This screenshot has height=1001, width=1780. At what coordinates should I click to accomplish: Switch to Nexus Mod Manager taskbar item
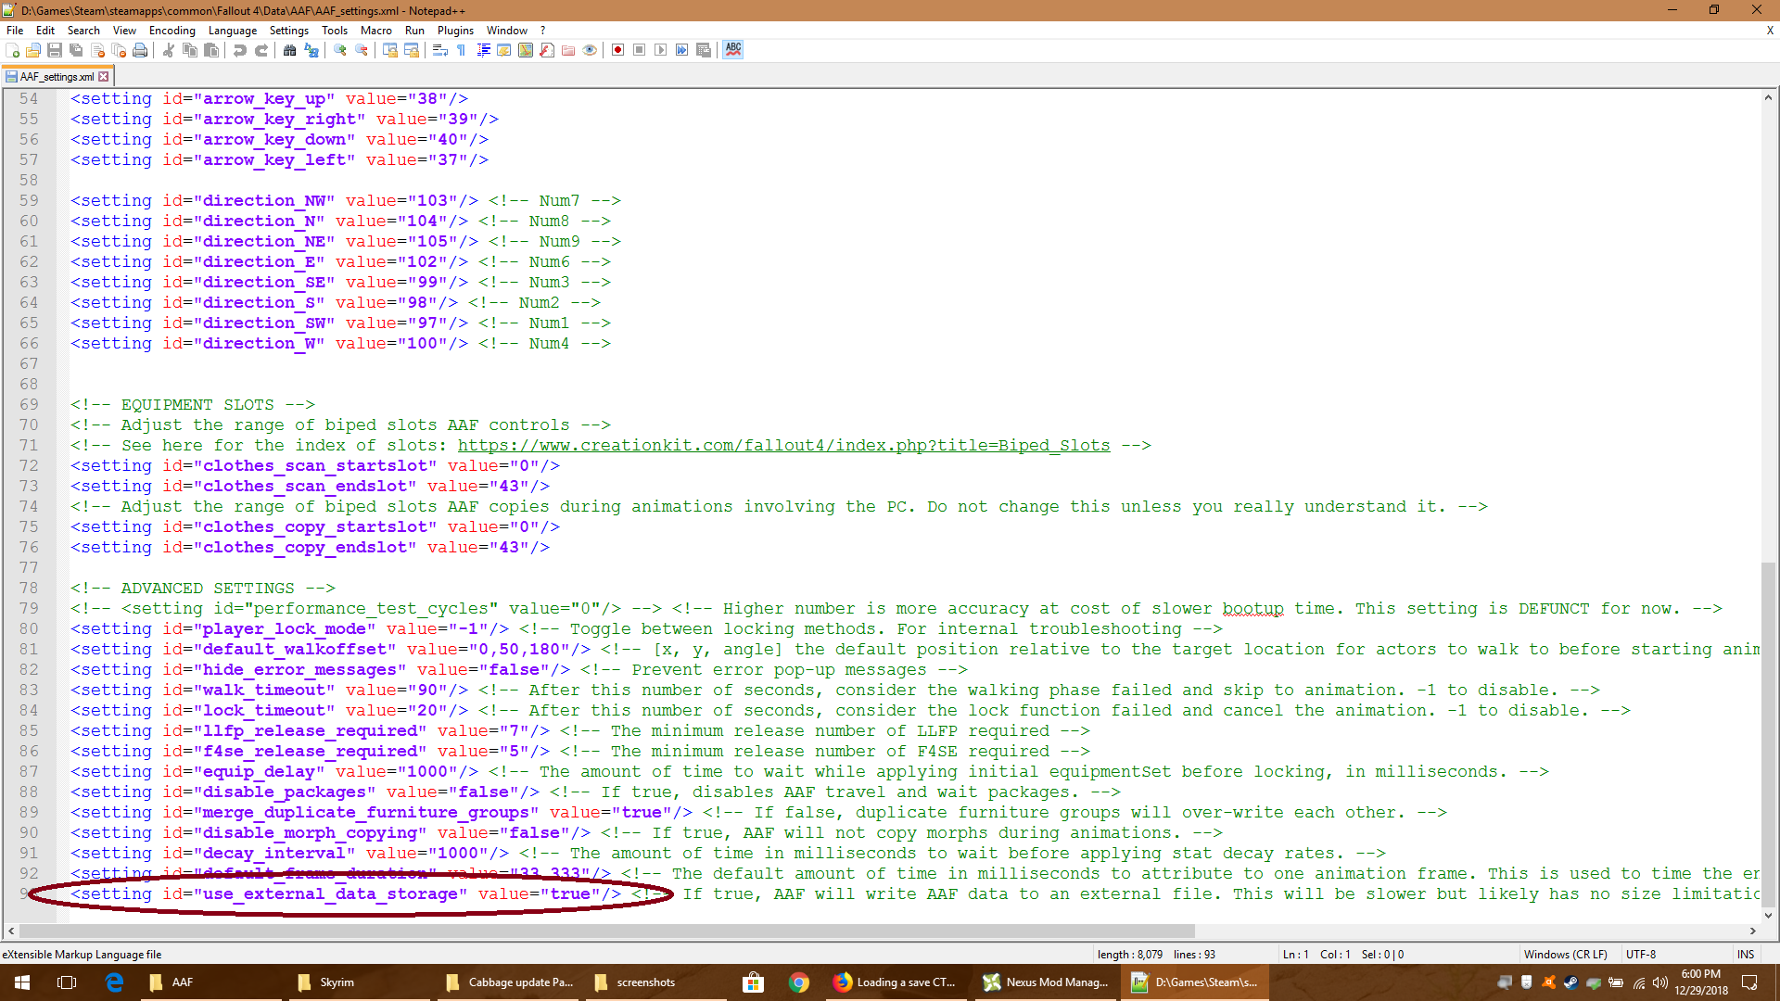1046,982
